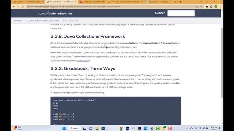Screen dimensions: 234x131
Task: Open the Chrome side panel
Action: pyautogui.click(x=211, y=7)
